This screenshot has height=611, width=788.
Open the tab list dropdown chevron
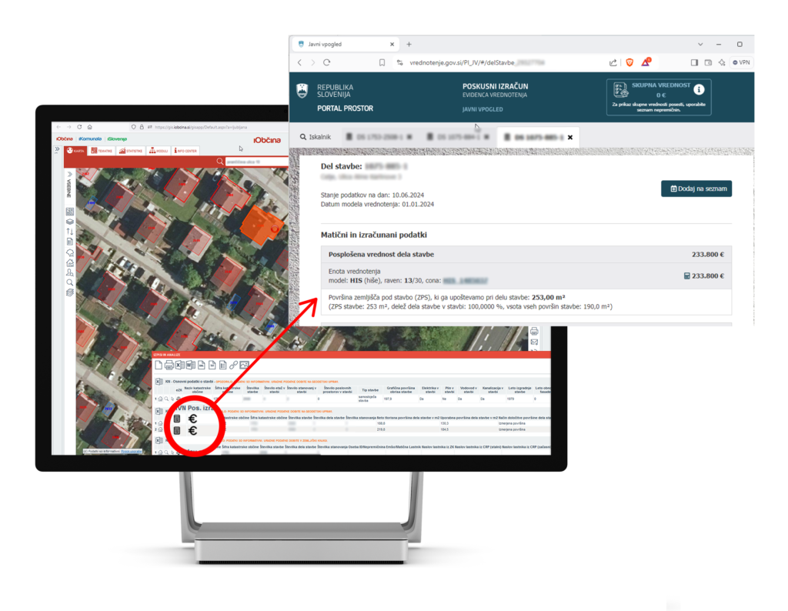pyautogui.click(x=700, y=44)
